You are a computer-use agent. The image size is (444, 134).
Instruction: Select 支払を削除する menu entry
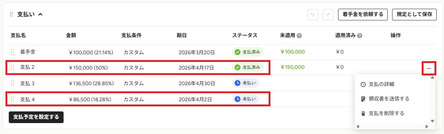(382, 113)
